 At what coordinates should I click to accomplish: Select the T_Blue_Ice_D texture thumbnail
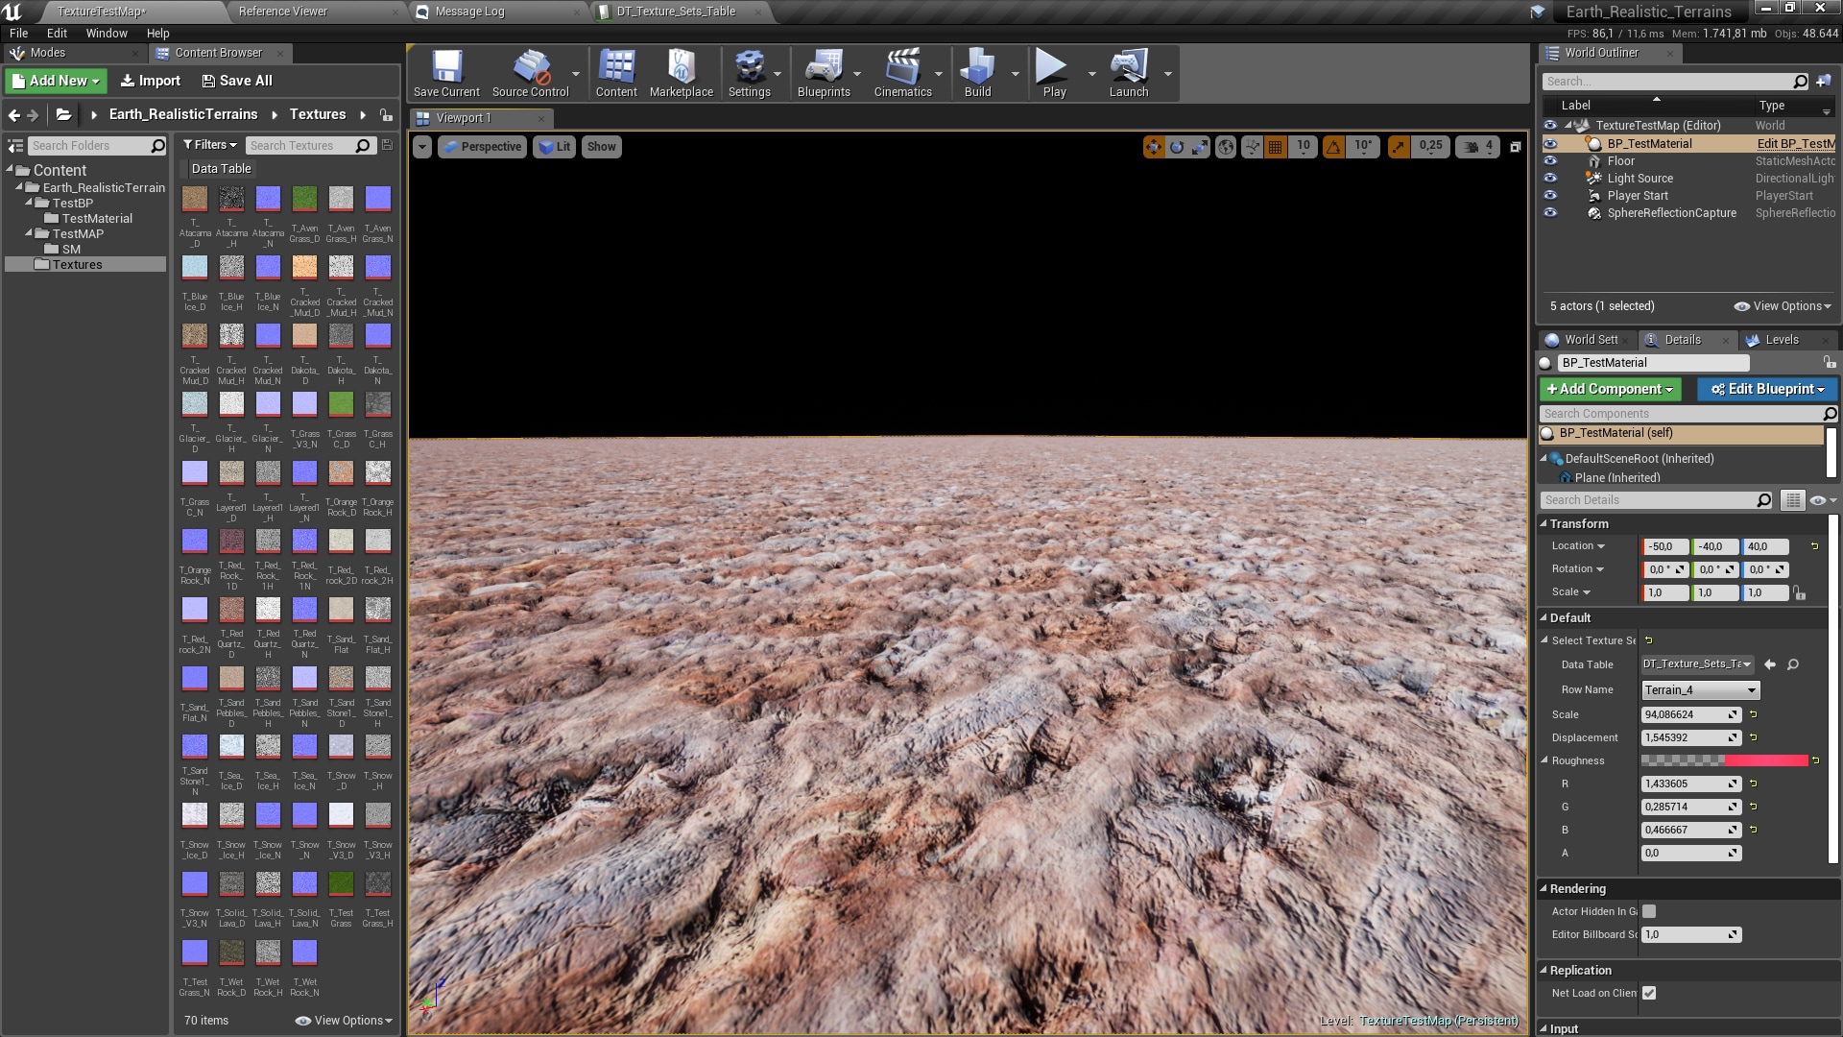click(x=195, y=267)
